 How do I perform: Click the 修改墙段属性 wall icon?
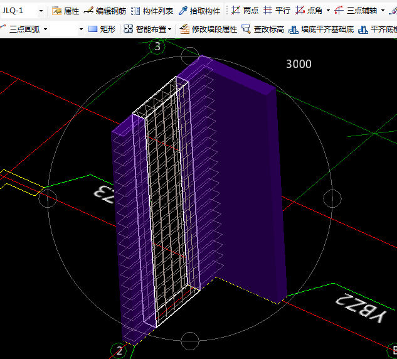(x=184, y=29)
